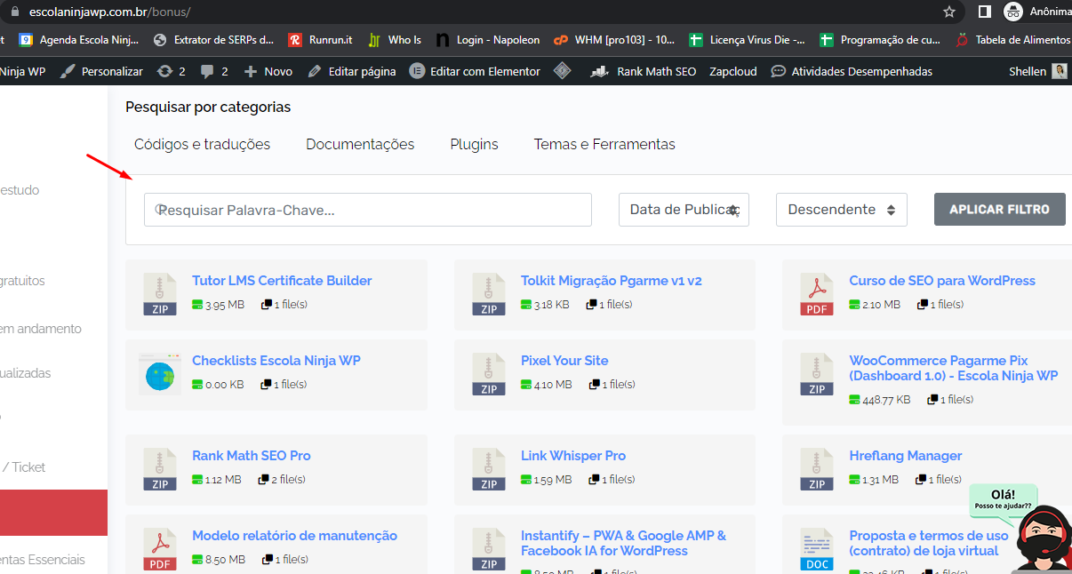
Task: Click the ZIP icon for Rank Math SEO Pro
Action: coord(160,469)
